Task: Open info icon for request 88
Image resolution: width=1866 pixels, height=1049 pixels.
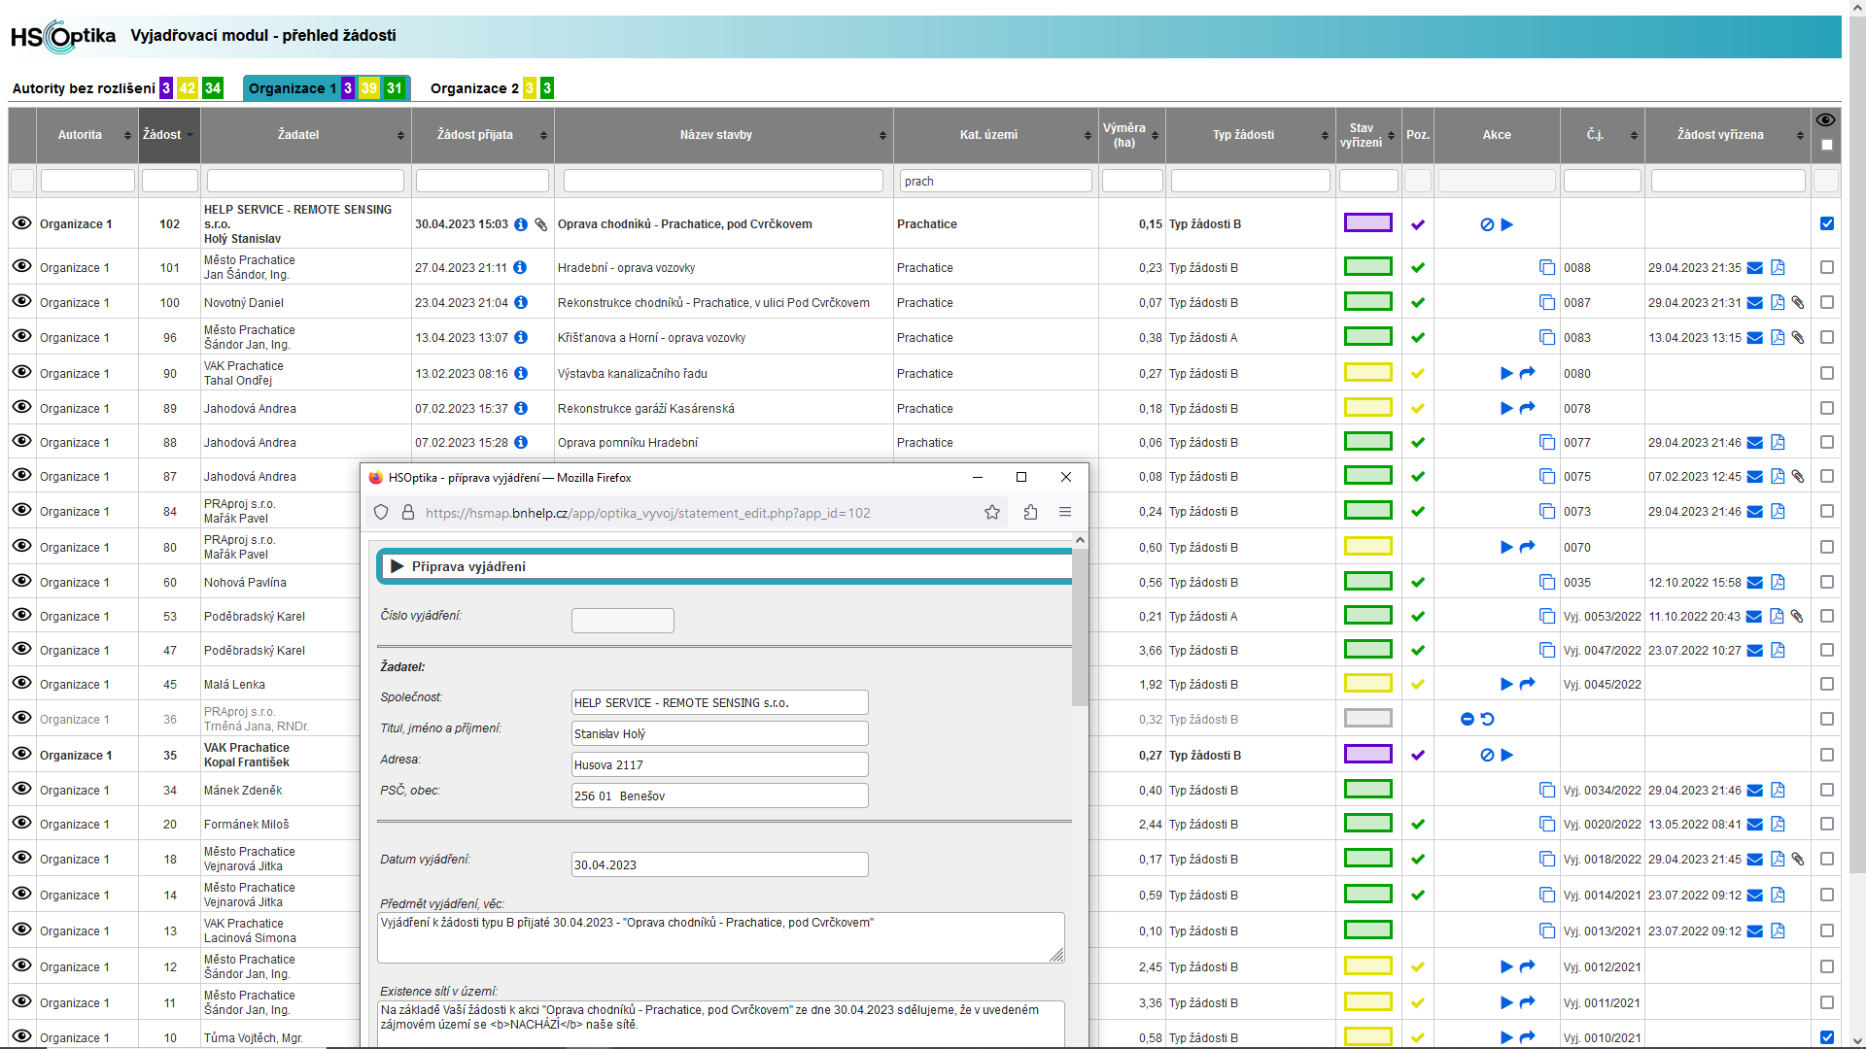Action: 521,443
